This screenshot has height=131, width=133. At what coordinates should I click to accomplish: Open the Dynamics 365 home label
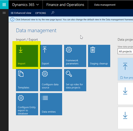point(23,5)
